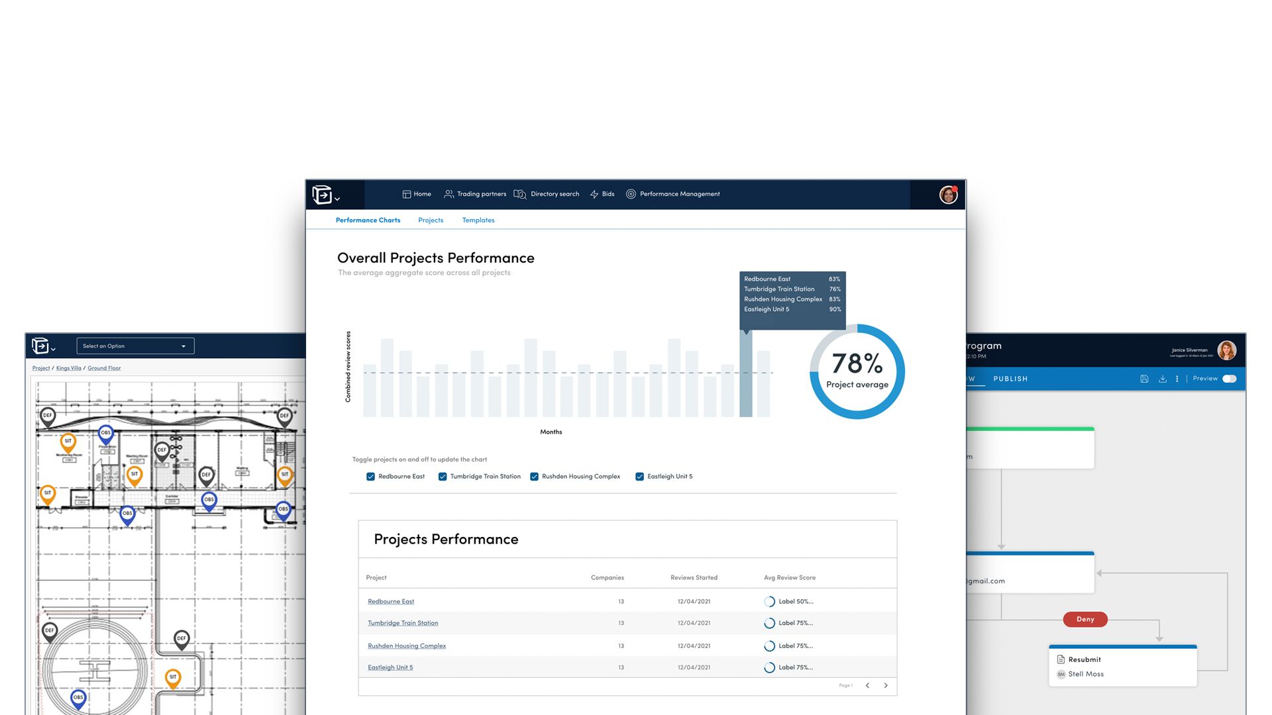The height and width of the screenshot is (715, 1272).
Task: Select the green-topped workflow card
Action: point(1030,448)
